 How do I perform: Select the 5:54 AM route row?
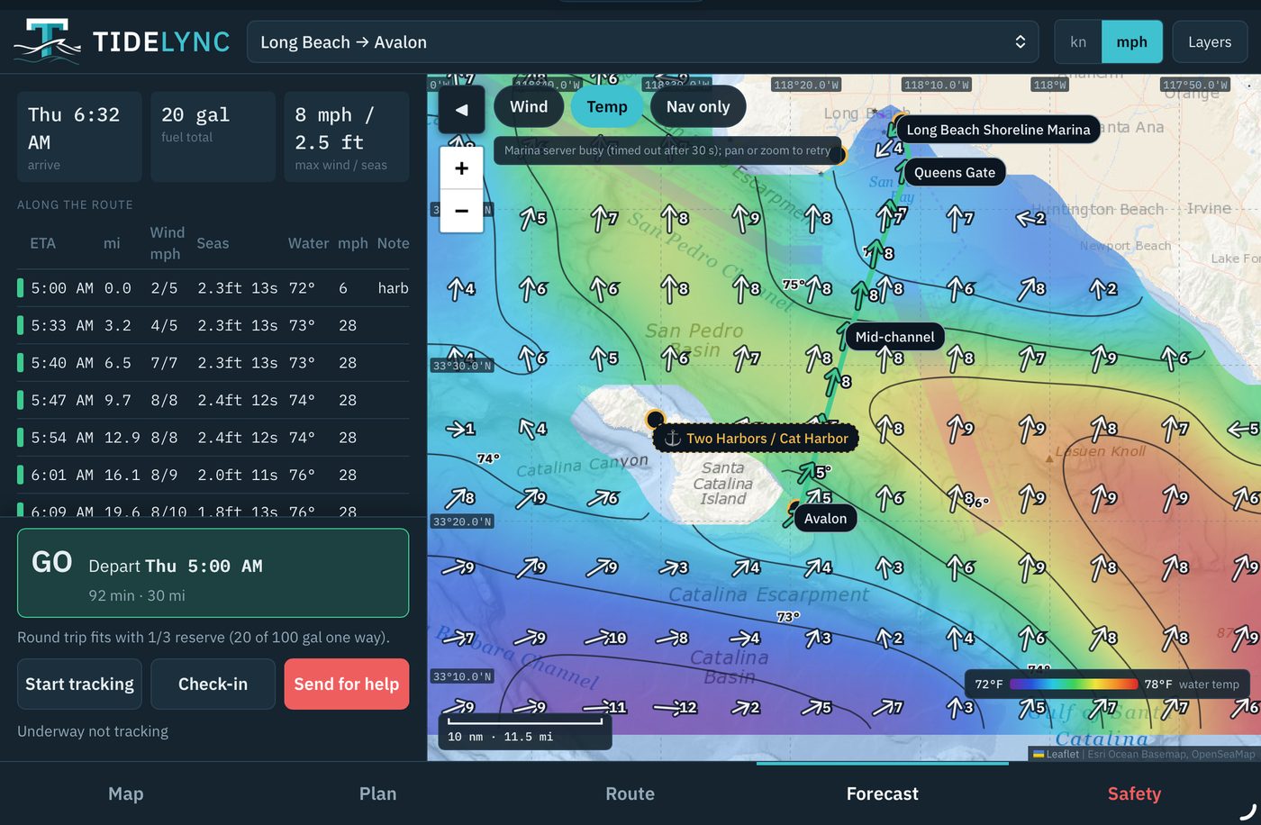click(213, 438)
